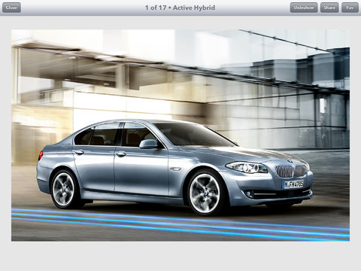This screenshot has width=361, height=271.
Task: Tap the BMW front wheel in the photo
Action: 205,193
